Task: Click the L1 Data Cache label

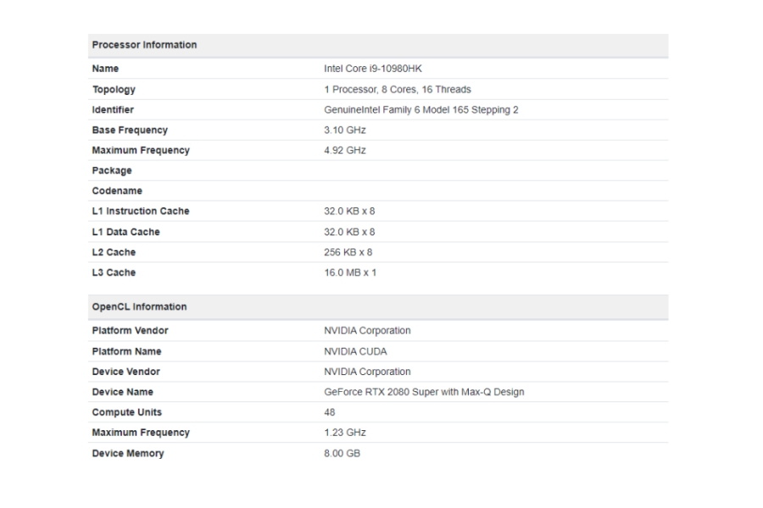Action: 125,232
